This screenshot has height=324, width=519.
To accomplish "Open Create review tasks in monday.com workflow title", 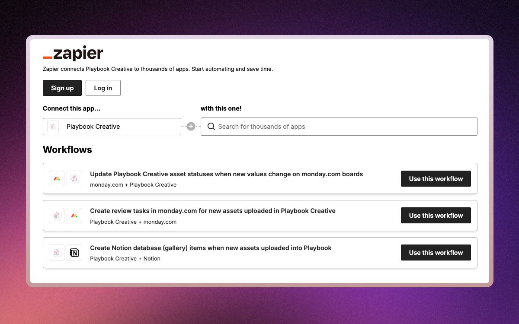I will (x=213, y=211).
